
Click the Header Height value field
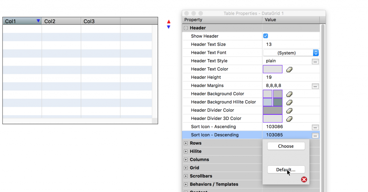click(287, 78)
